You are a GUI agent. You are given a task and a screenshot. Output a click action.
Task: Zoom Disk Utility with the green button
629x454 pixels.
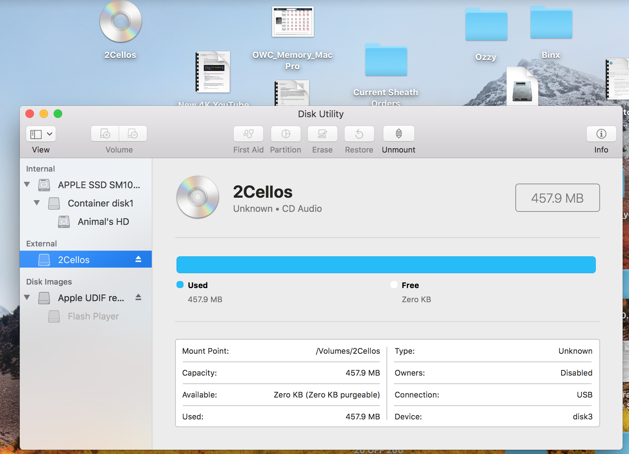tap(58, 114)
